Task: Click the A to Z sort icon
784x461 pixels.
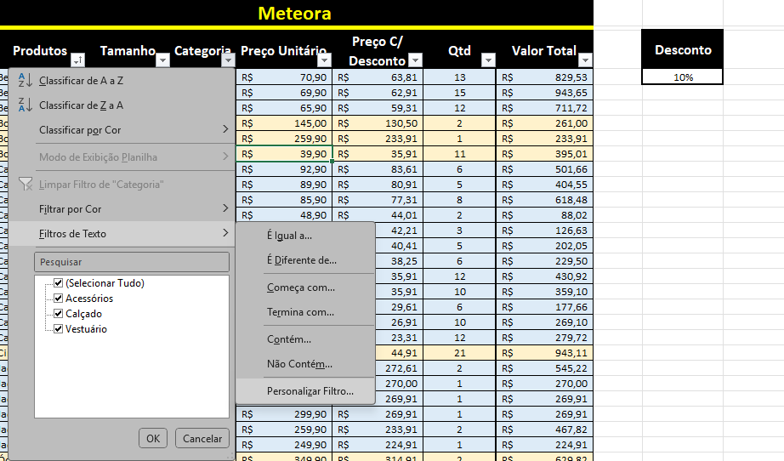Action: point(25,80)
